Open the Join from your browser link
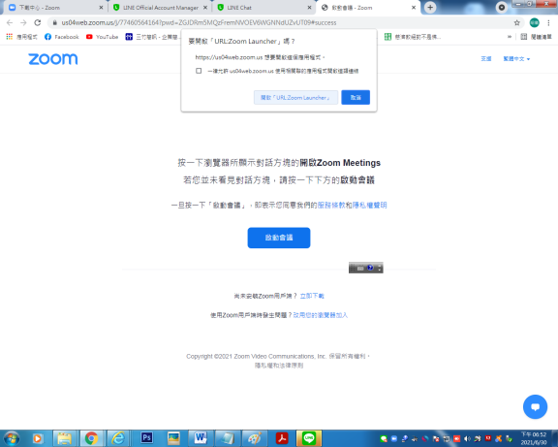 [321, 315]
